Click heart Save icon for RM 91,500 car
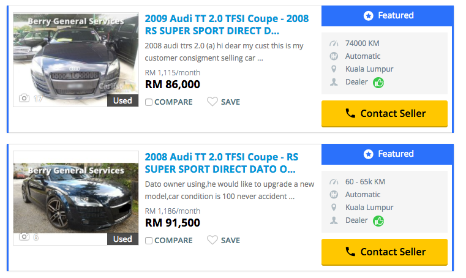This screenshot has height=278, width=466. point(212,241)
